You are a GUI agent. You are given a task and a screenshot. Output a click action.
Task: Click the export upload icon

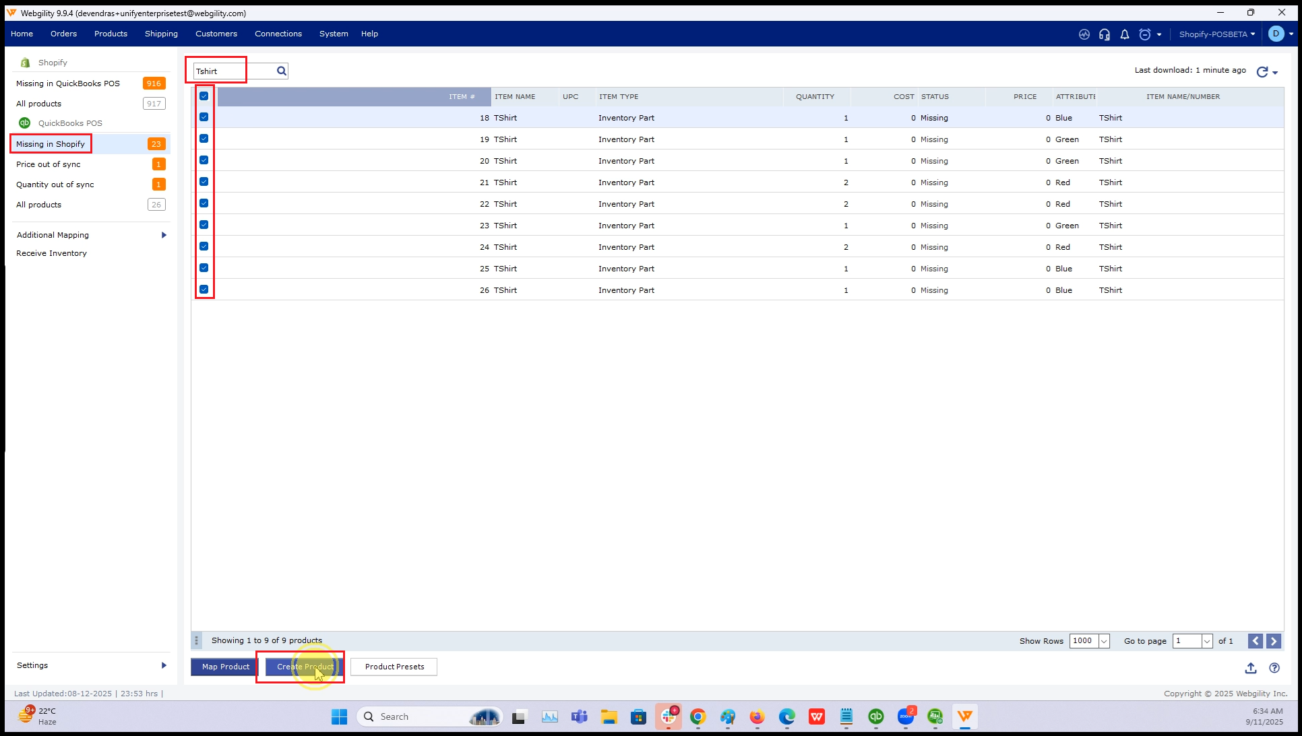(x=1251, y=668)
